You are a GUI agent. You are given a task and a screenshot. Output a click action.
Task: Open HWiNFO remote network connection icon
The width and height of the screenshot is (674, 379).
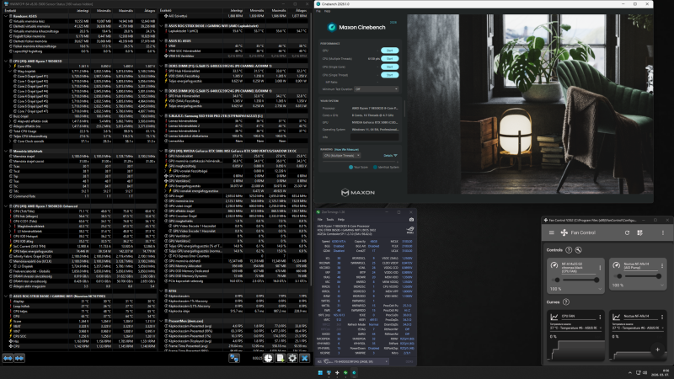[234, 358]
